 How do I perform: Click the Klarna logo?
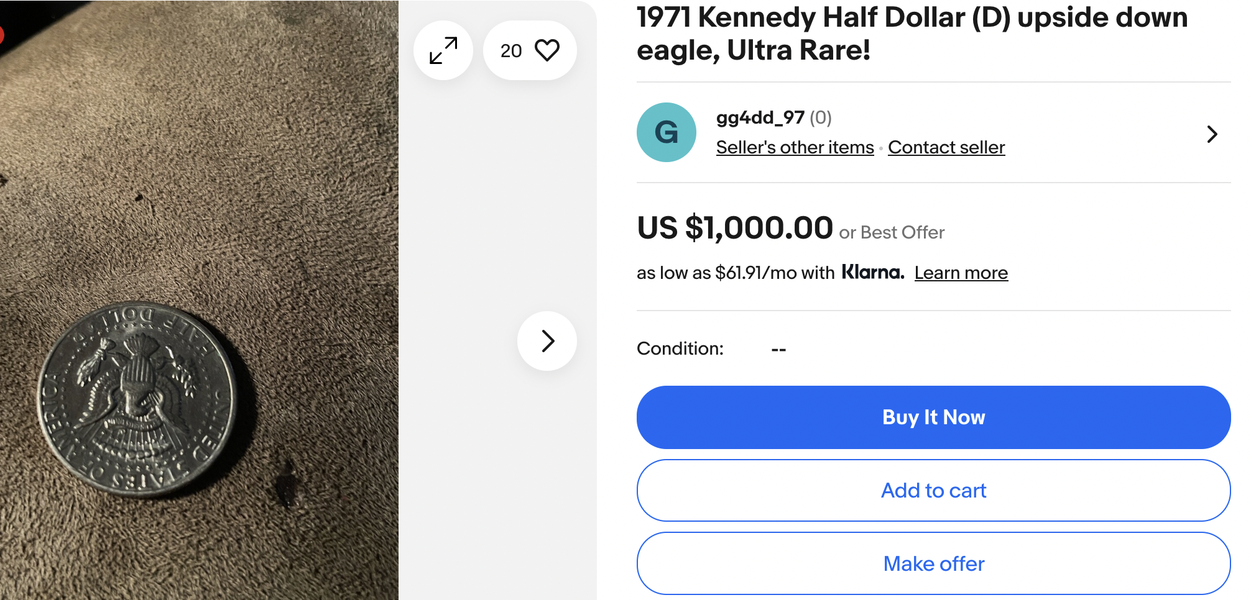(873, 272)
